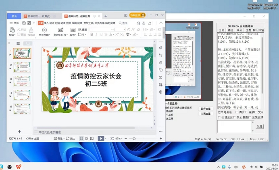This screenshot has width=279, height=170.
Task: Open the 粘贴 paste dropdown arrow
Action: point(15,35)
